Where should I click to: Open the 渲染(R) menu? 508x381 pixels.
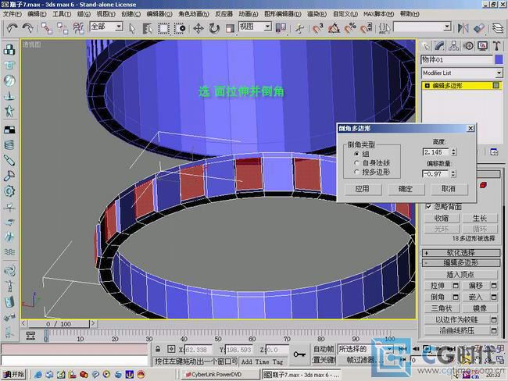(x=317, y=14)
